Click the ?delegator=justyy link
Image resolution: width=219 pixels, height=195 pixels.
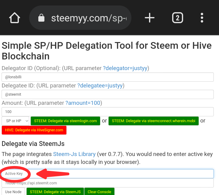coord(125,68)
